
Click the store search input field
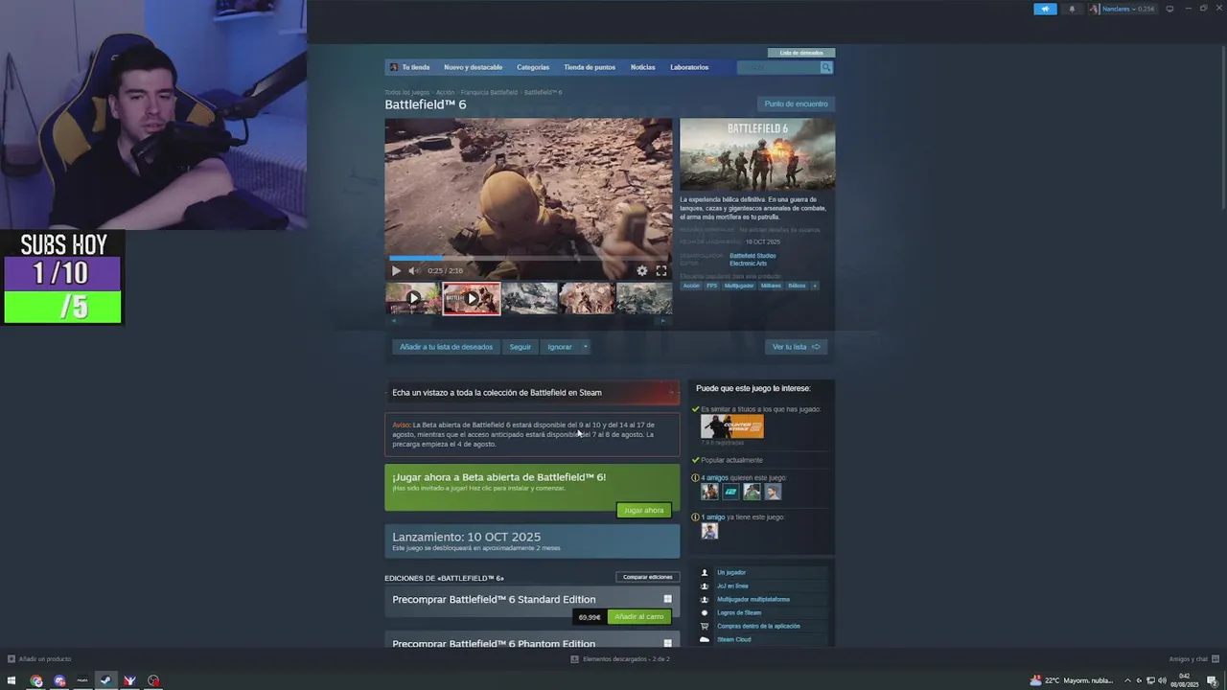[778, 67]
